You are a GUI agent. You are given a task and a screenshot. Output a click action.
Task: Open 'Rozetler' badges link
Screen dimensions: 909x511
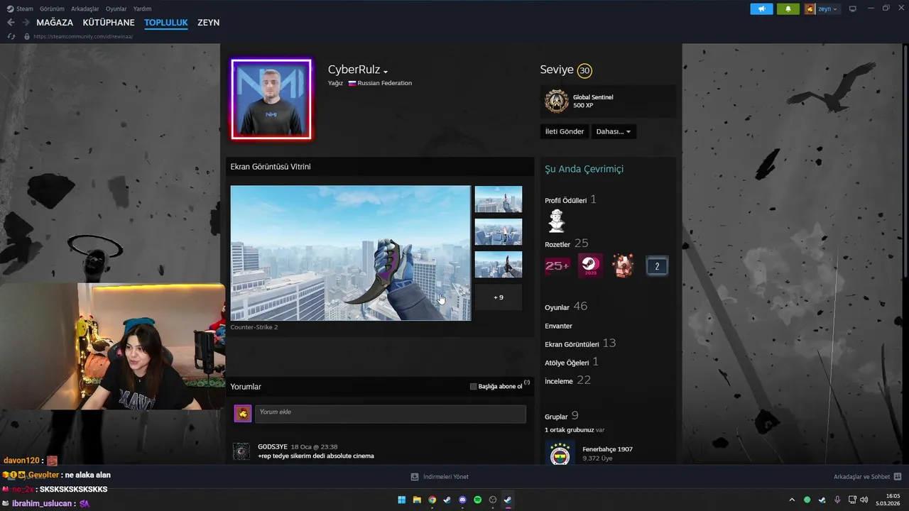[x=557, y=245]
